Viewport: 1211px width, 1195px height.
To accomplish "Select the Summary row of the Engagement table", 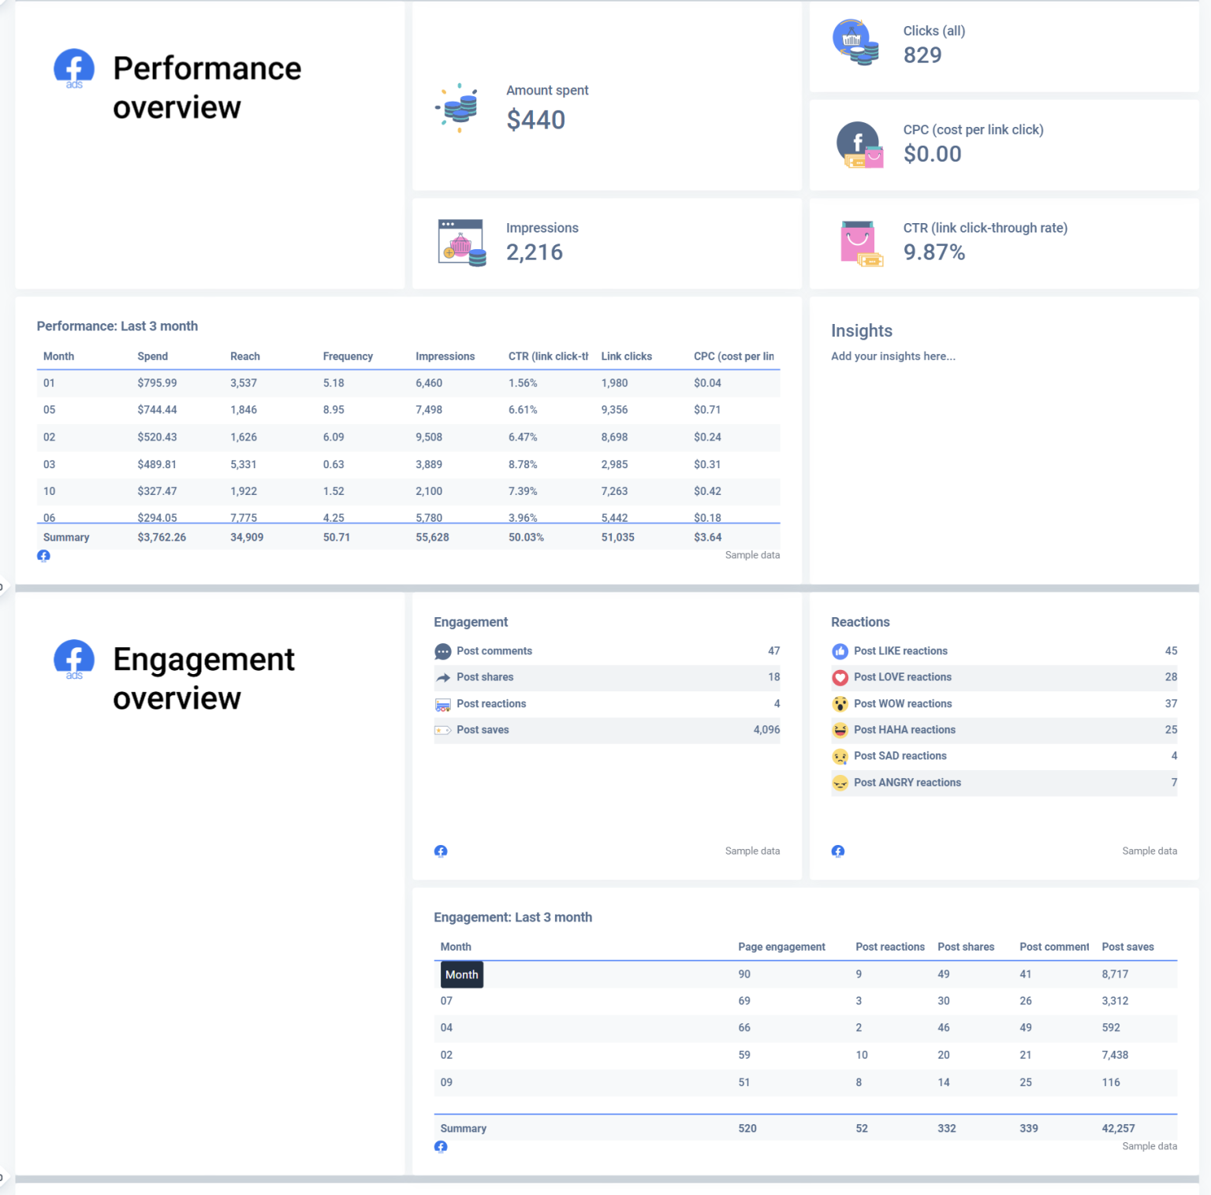I will pyautogui.click(x=464, y=1128).
